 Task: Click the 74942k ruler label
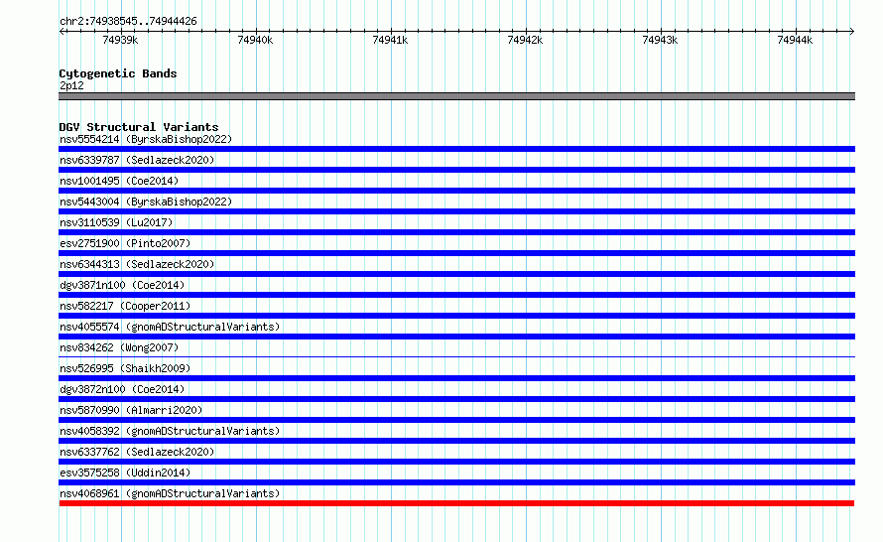click(525, 40)
